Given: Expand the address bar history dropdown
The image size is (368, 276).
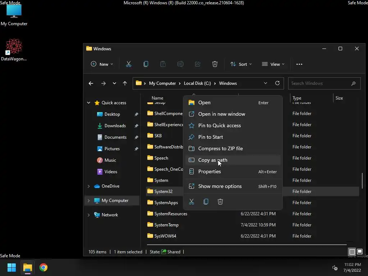Looking at the screenshot, I should pos(266,83).
